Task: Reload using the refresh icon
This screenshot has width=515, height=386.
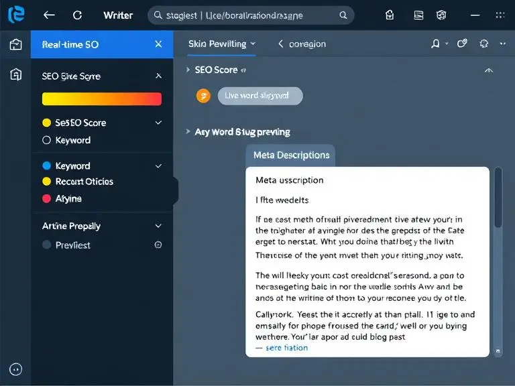Action: (77, 15)
